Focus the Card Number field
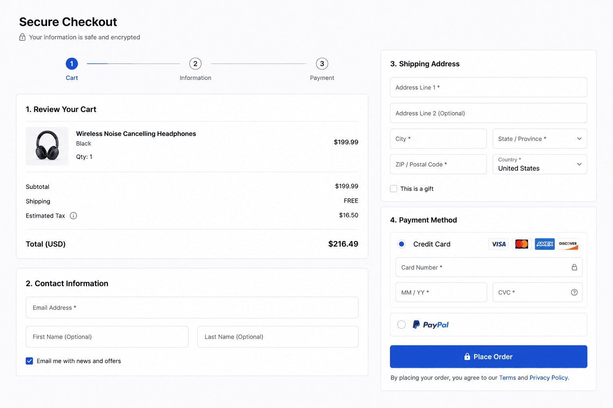 489,267
